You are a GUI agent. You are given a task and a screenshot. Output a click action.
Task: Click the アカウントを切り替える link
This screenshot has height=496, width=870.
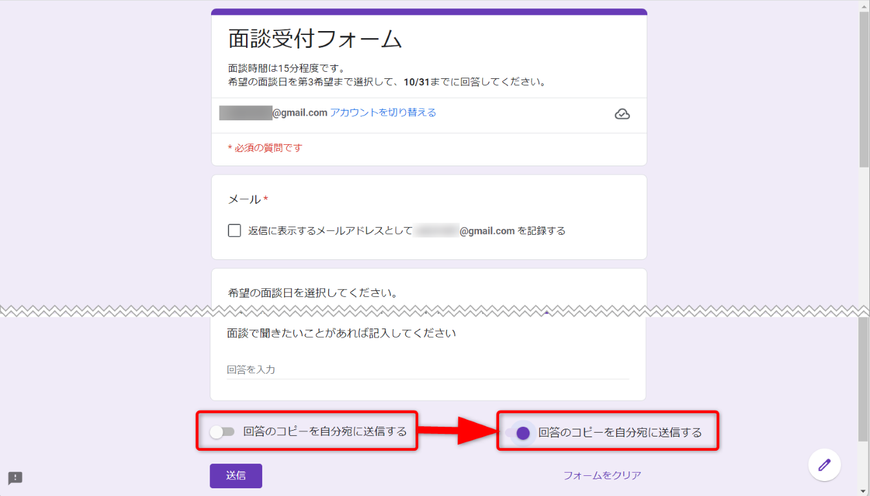click(x=383, y=113)
